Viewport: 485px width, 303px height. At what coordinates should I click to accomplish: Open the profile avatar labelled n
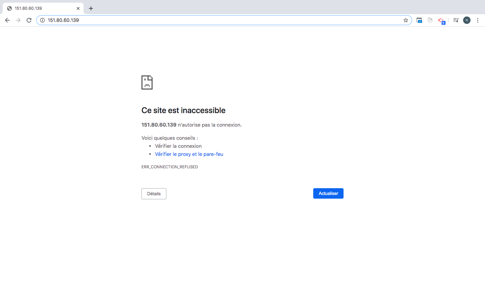pos(467,20)
